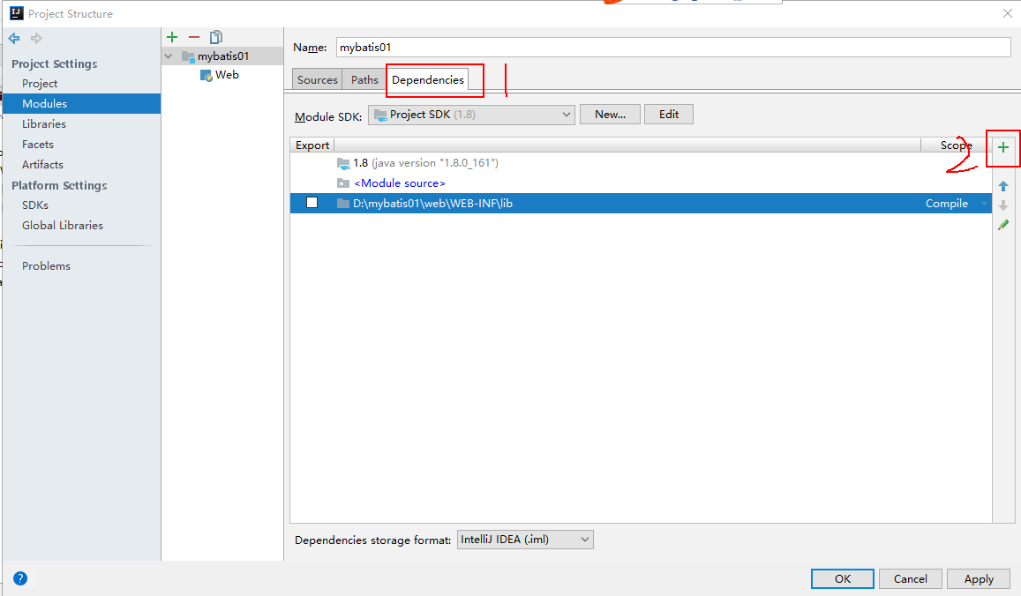1021x596 pixels.
Task: Select the Web facet tree item
Action: pos(227,75)
